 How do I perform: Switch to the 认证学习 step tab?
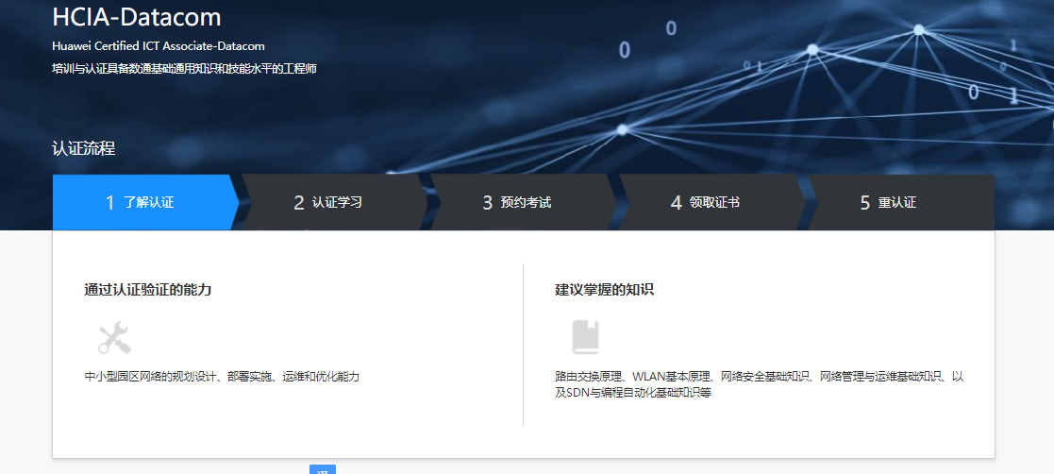click(335, 202)
